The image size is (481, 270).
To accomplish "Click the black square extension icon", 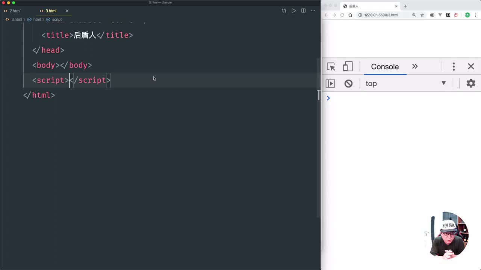I will pos(448,15).
